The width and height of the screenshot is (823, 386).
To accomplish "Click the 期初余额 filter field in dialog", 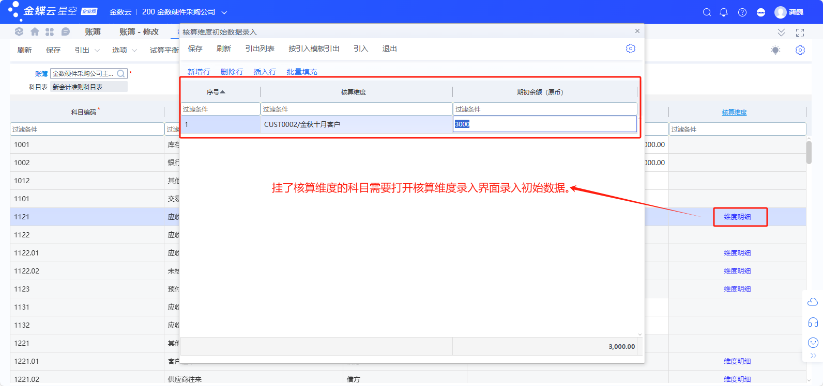I will point(545,109).
